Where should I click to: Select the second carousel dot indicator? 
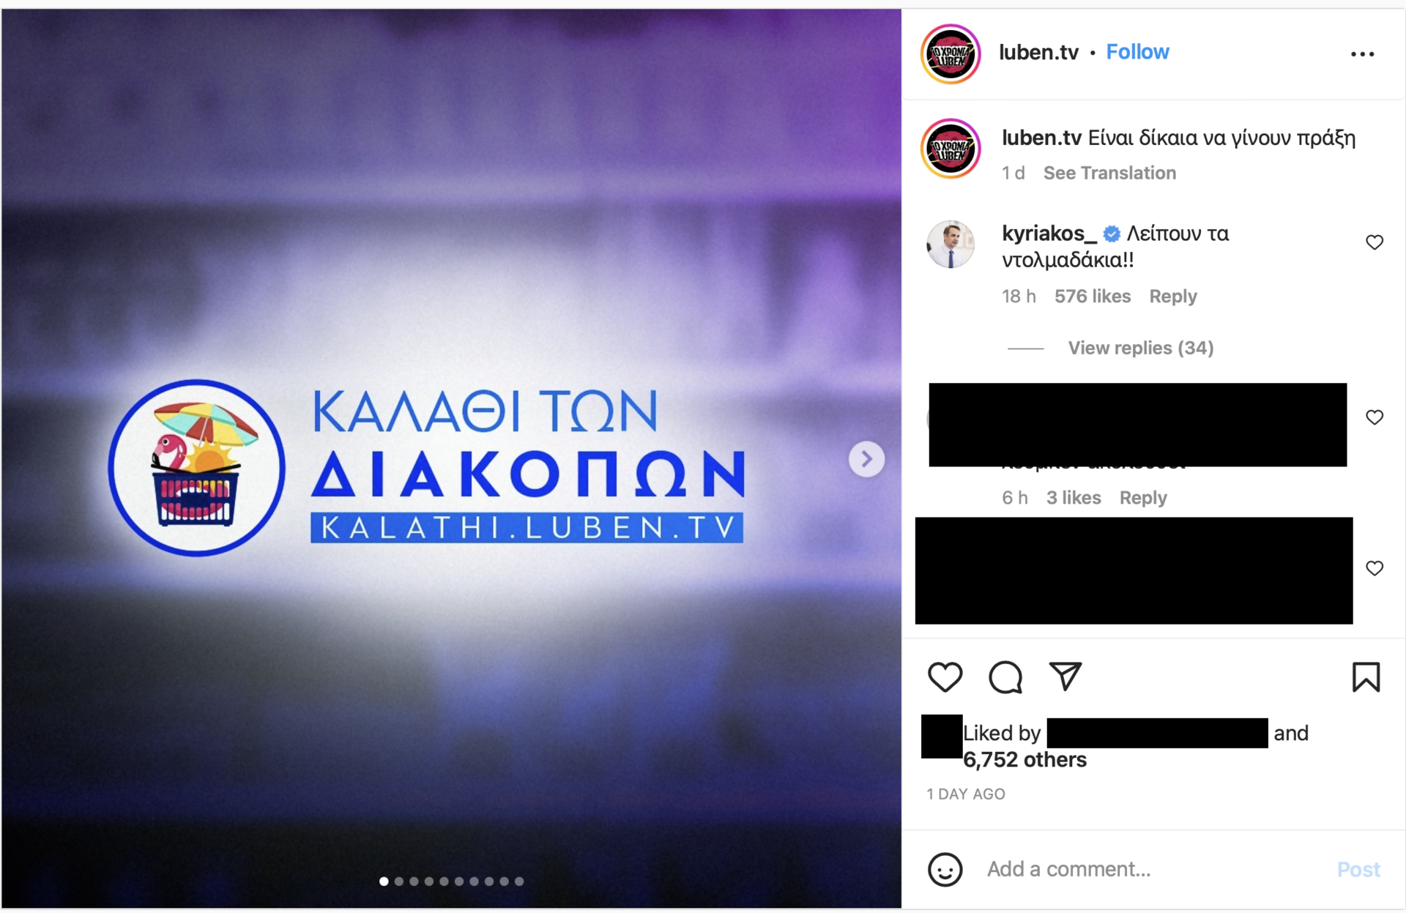tap(399, 882)
